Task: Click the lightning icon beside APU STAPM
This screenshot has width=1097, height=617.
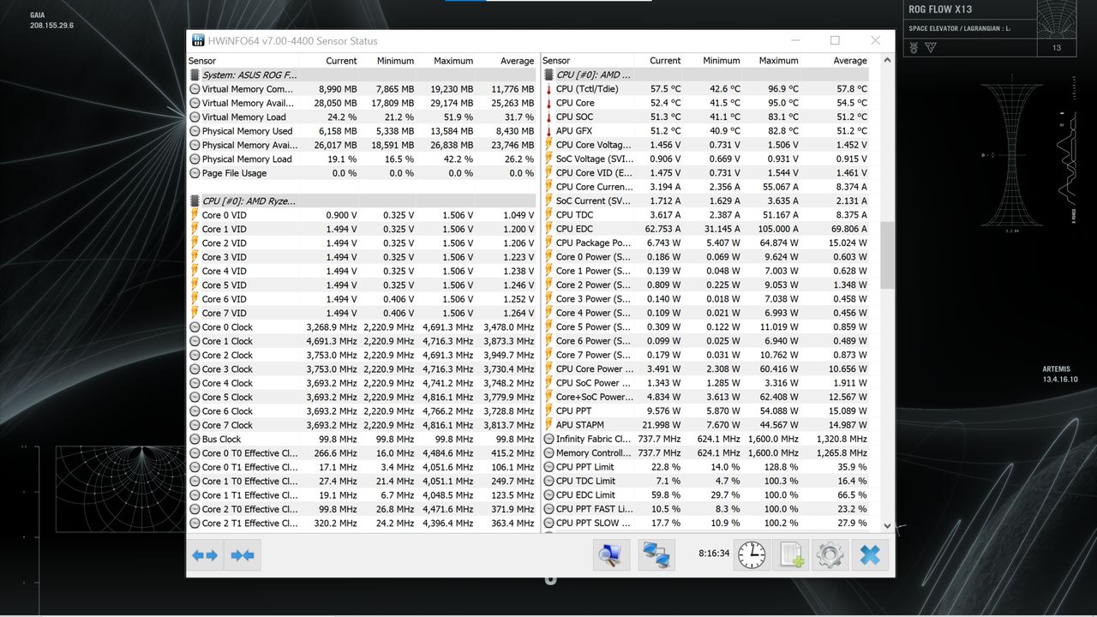Action: click(549, 425)
